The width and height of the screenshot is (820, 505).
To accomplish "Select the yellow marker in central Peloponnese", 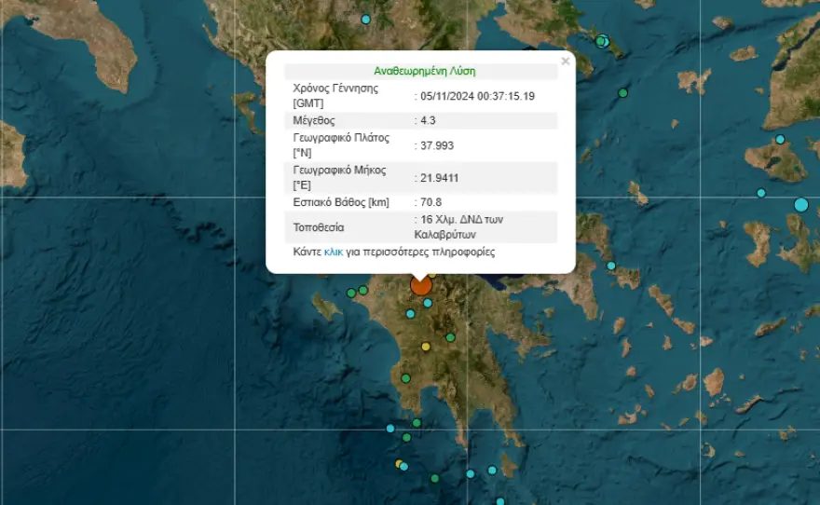I will click(426, 347).
